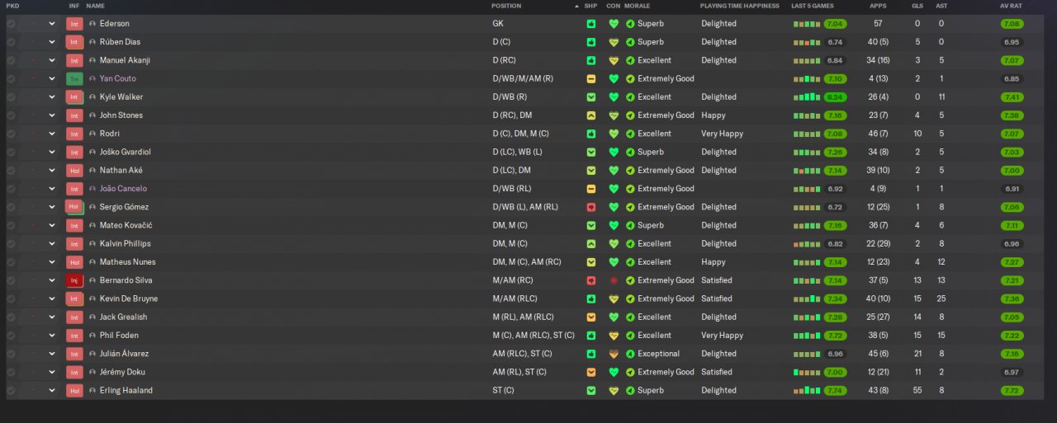Sort by the GLS column header
The width and height of the screenshot is (1057, 423).
(917, 6)
